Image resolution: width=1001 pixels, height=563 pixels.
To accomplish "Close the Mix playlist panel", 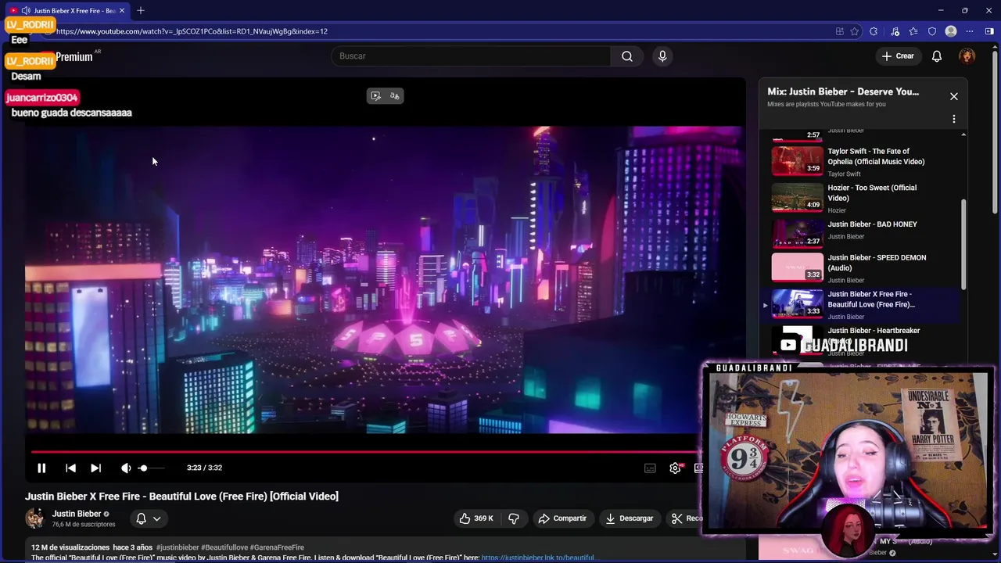I will (x=954, y=96).
